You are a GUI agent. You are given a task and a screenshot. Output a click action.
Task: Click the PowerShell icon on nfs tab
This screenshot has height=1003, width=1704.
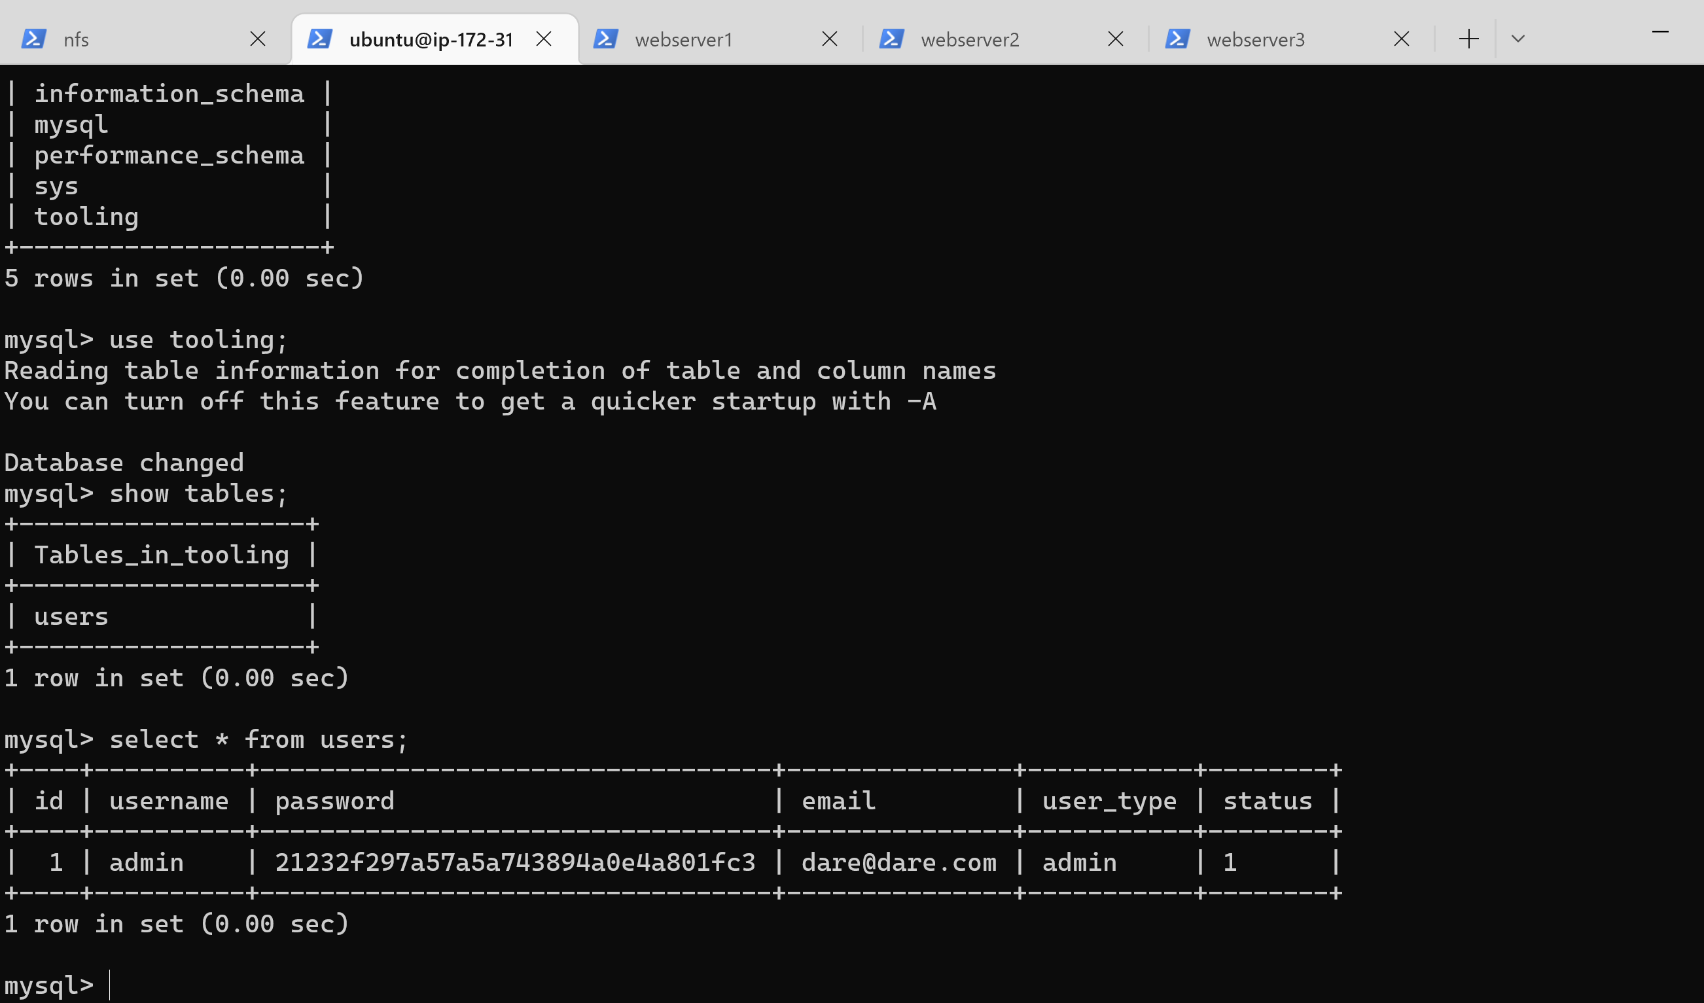pyautogui.click(x=33, y=39)
